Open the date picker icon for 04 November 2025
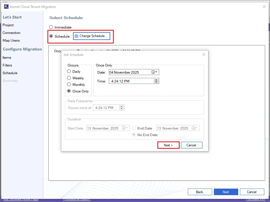Screen dimensions: 270x202 (x=153, y=72)
